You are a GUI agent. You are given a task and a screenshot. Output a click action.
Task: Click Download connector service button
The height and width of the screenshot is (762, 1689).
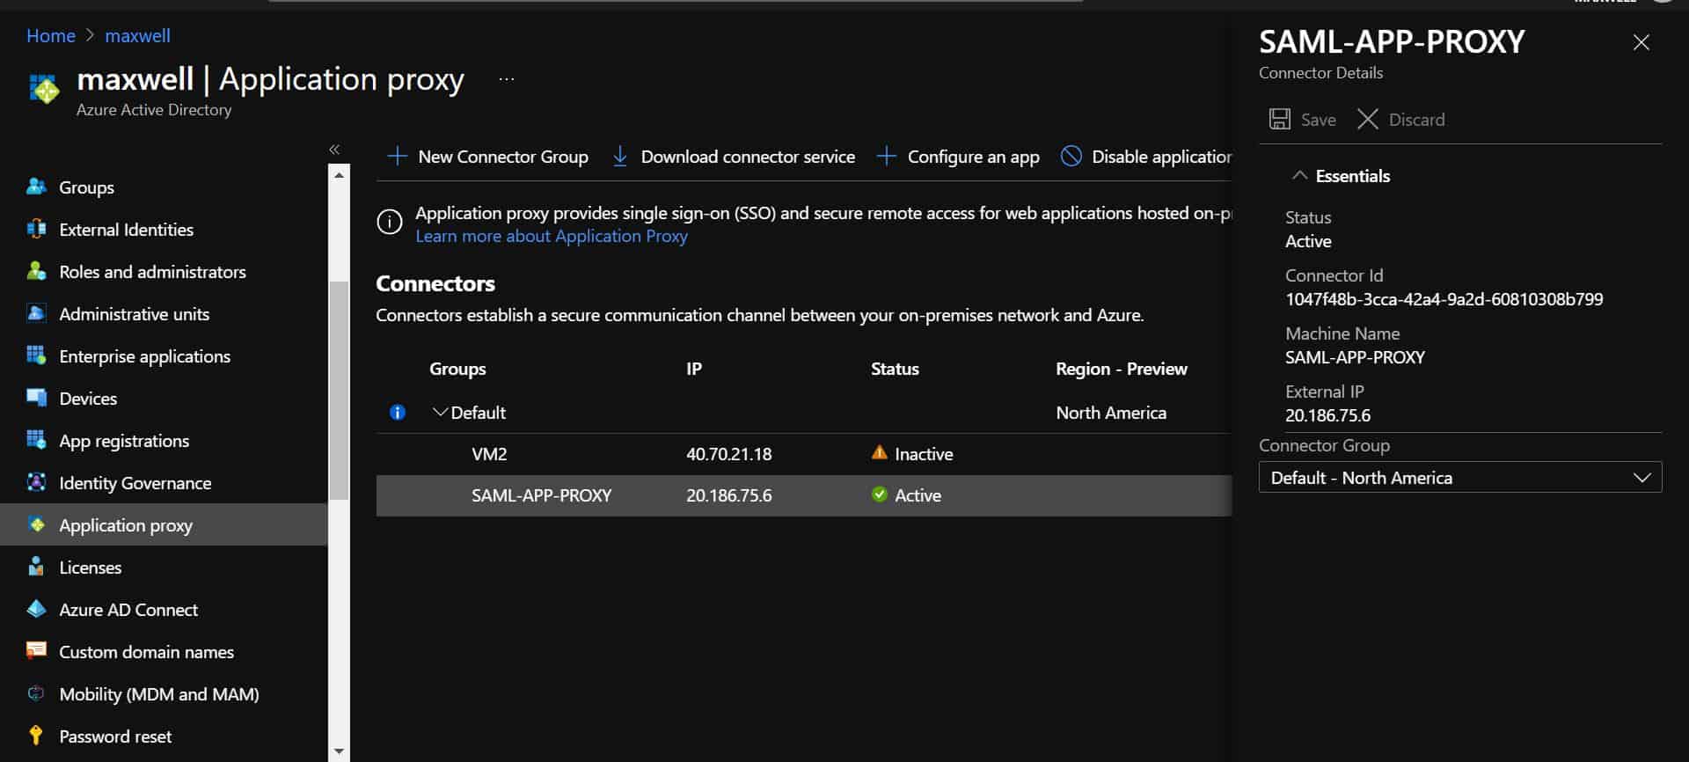pyautogui.click(x=734, y=157)
